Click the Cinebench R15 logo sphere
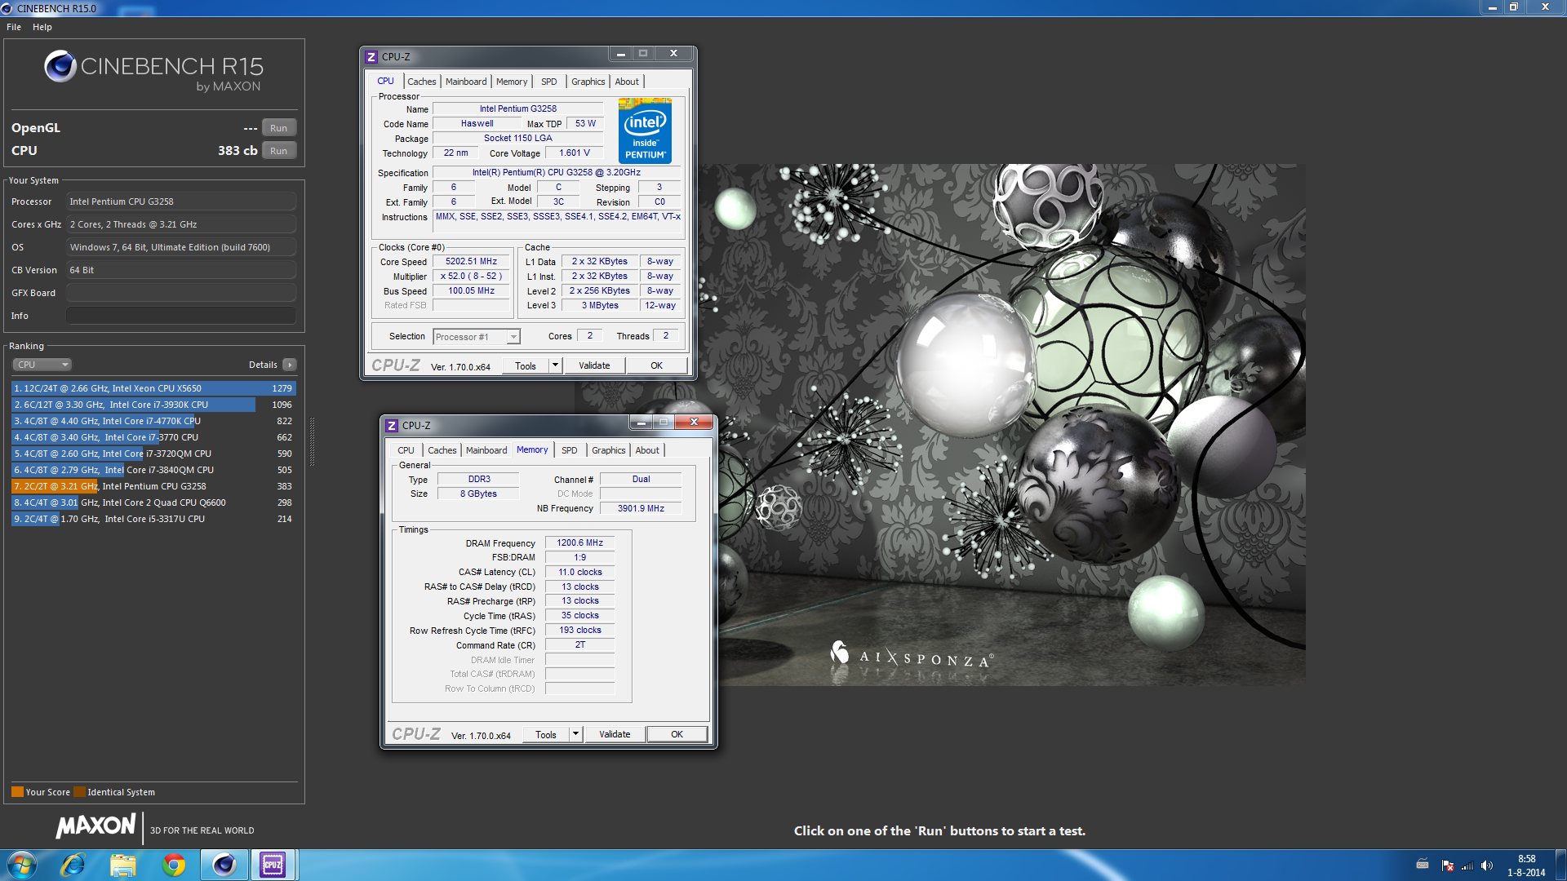This screenshot has width=1567, height=881. tap(60, 66)
